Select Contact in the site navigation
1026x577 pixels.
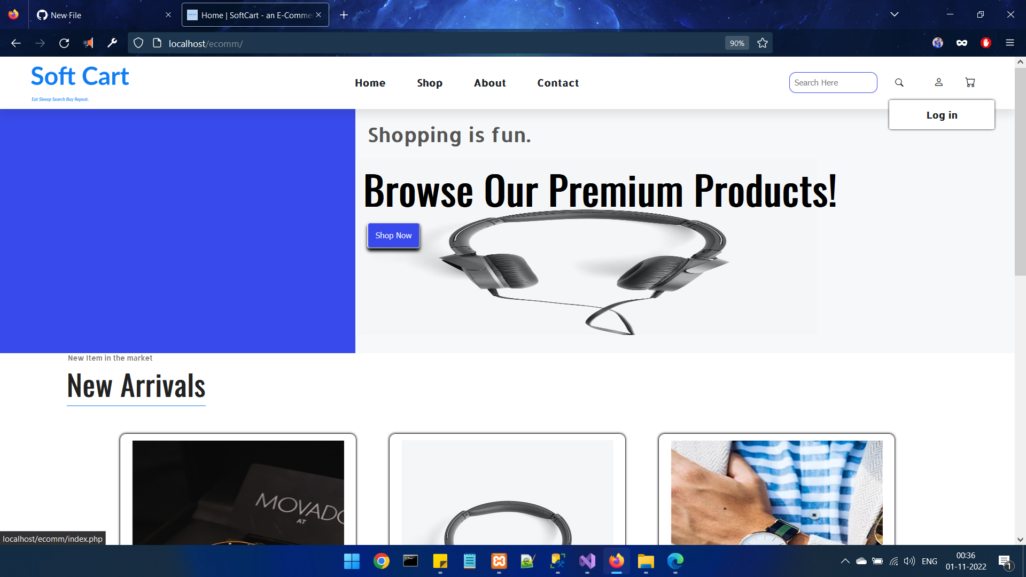click(x=558, y=83)
